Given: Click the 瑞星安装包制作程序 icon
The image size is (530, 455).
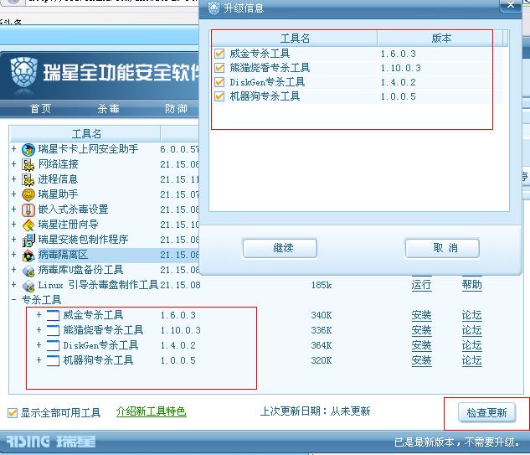Looking at the screenshot, I should [x=28, y=240].
